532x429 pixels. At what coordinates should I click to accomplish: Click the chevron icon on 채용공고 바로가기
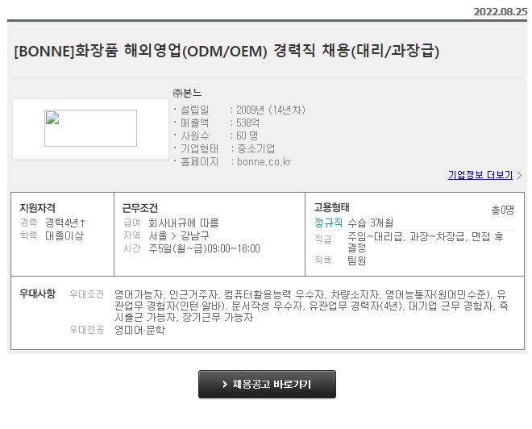coord(225,384)
